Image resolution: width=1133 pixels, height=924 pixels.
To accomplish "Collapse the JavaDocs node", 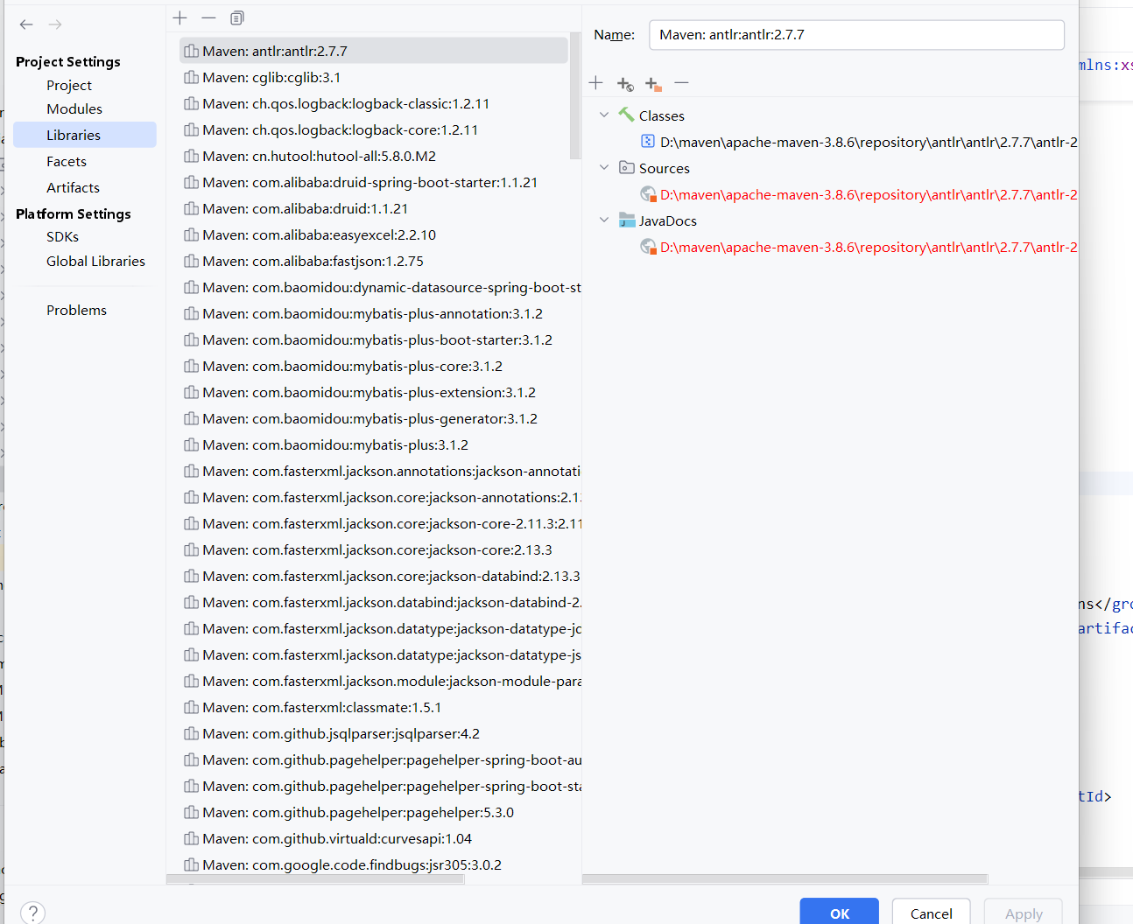I will click(604, 220).
